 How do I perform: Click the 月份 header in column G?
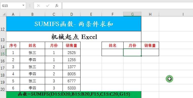132,45
